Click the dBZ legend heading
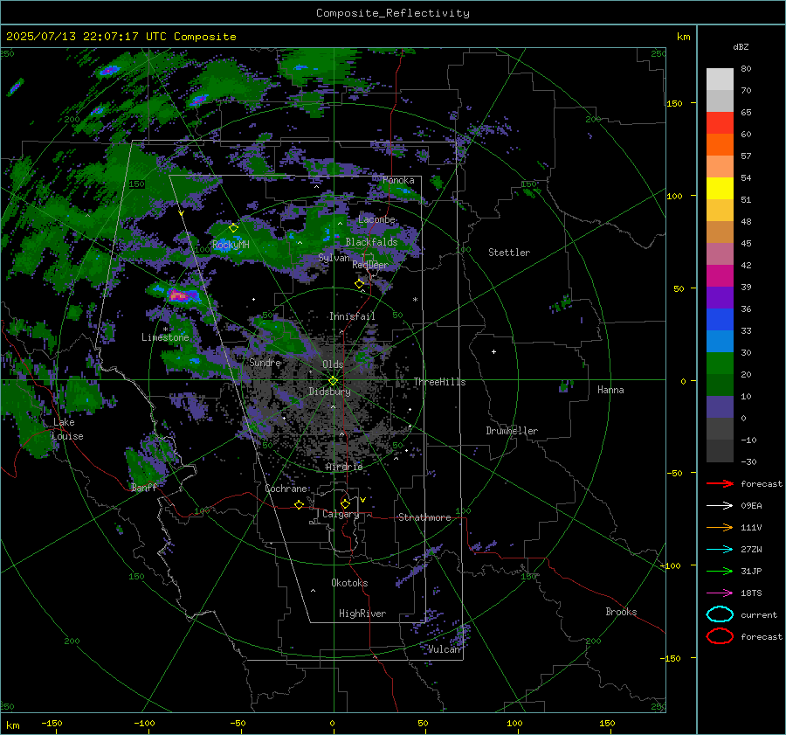The height and width of the screenshot is (735, 786). tap(741, 47)
